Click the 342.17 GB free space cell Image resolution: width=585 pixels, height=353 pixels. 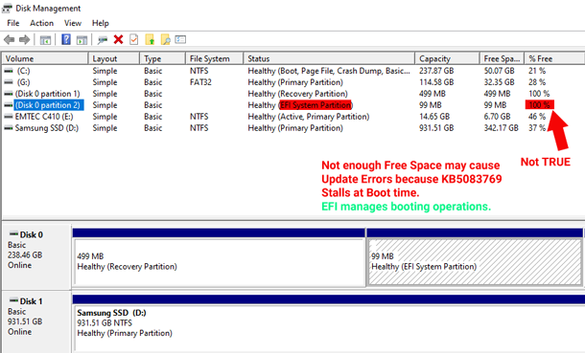click(501, 128)
